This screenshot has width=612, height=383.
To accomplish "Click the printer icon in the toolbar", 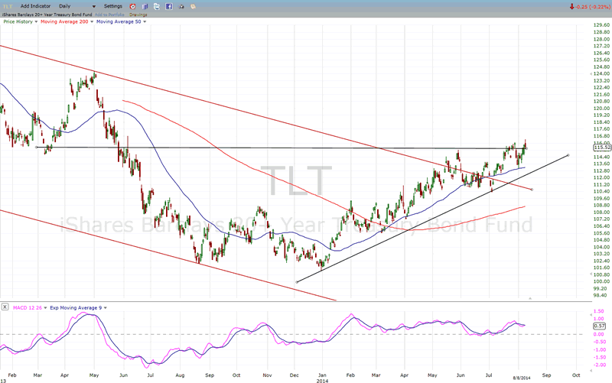I will (181, 5).
